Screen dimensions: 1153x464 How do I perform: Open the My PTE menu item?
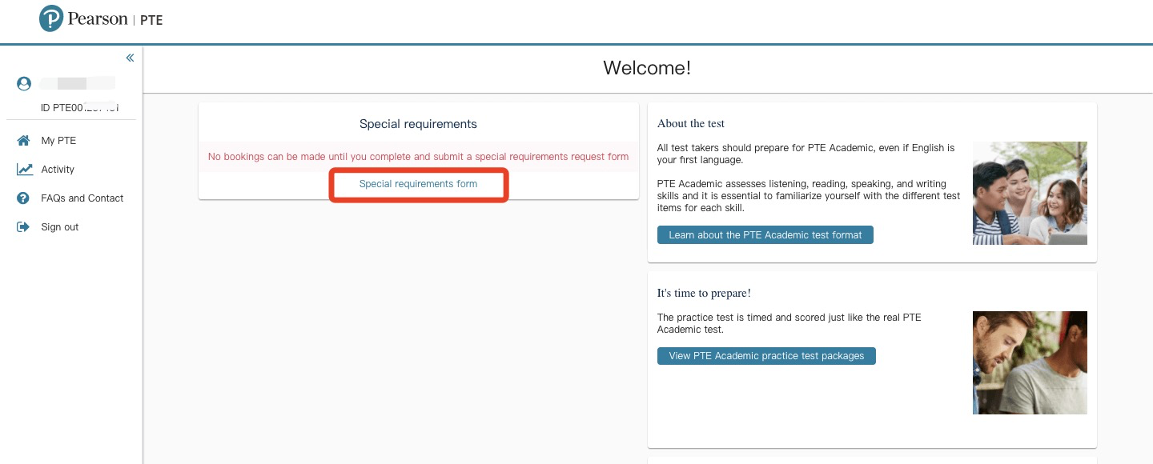58,141
